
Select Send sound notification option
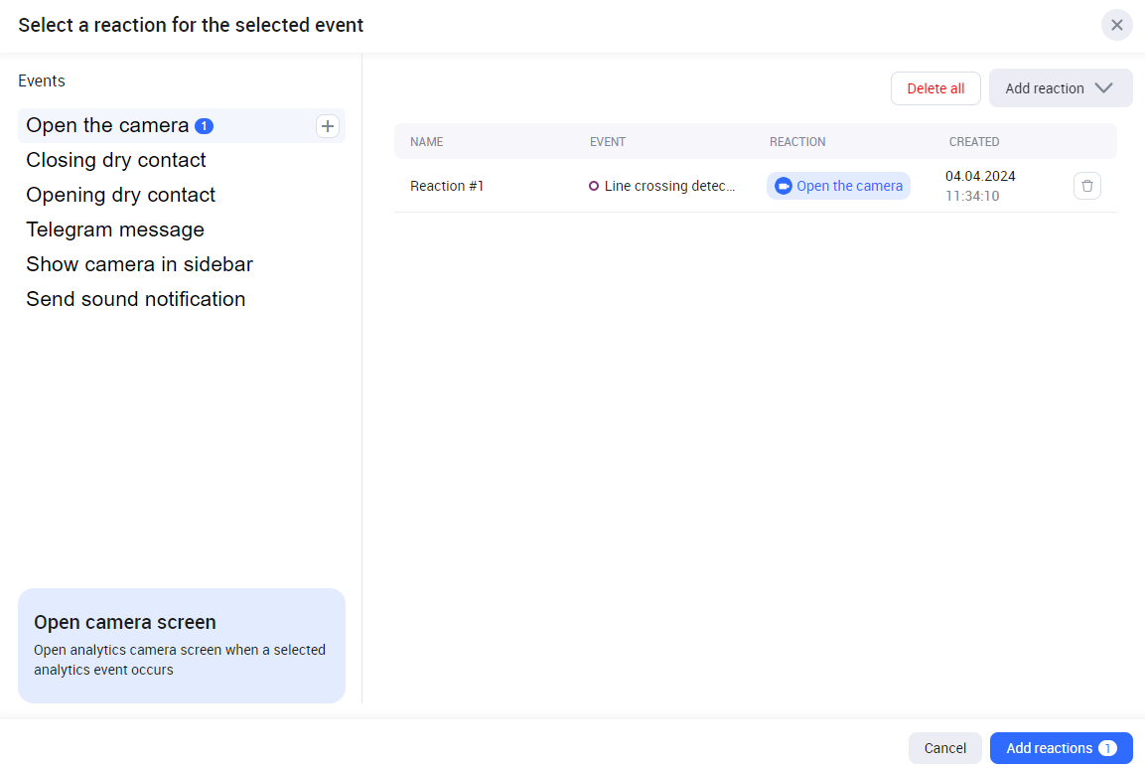coord(136,299)
